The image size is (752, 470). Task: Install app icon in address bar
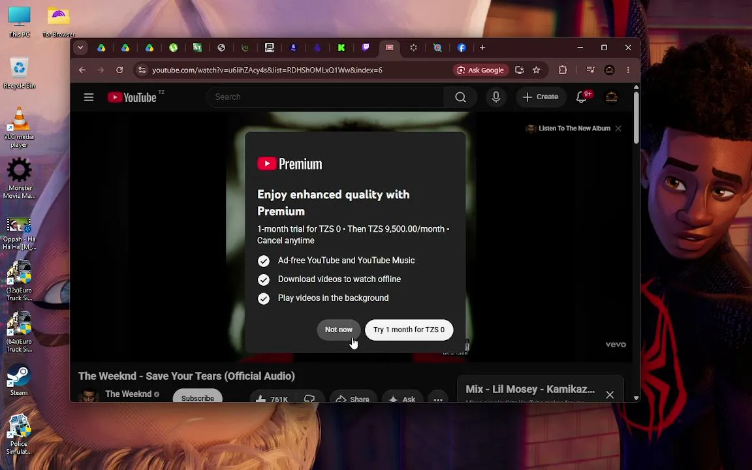[x=520, y=70]
